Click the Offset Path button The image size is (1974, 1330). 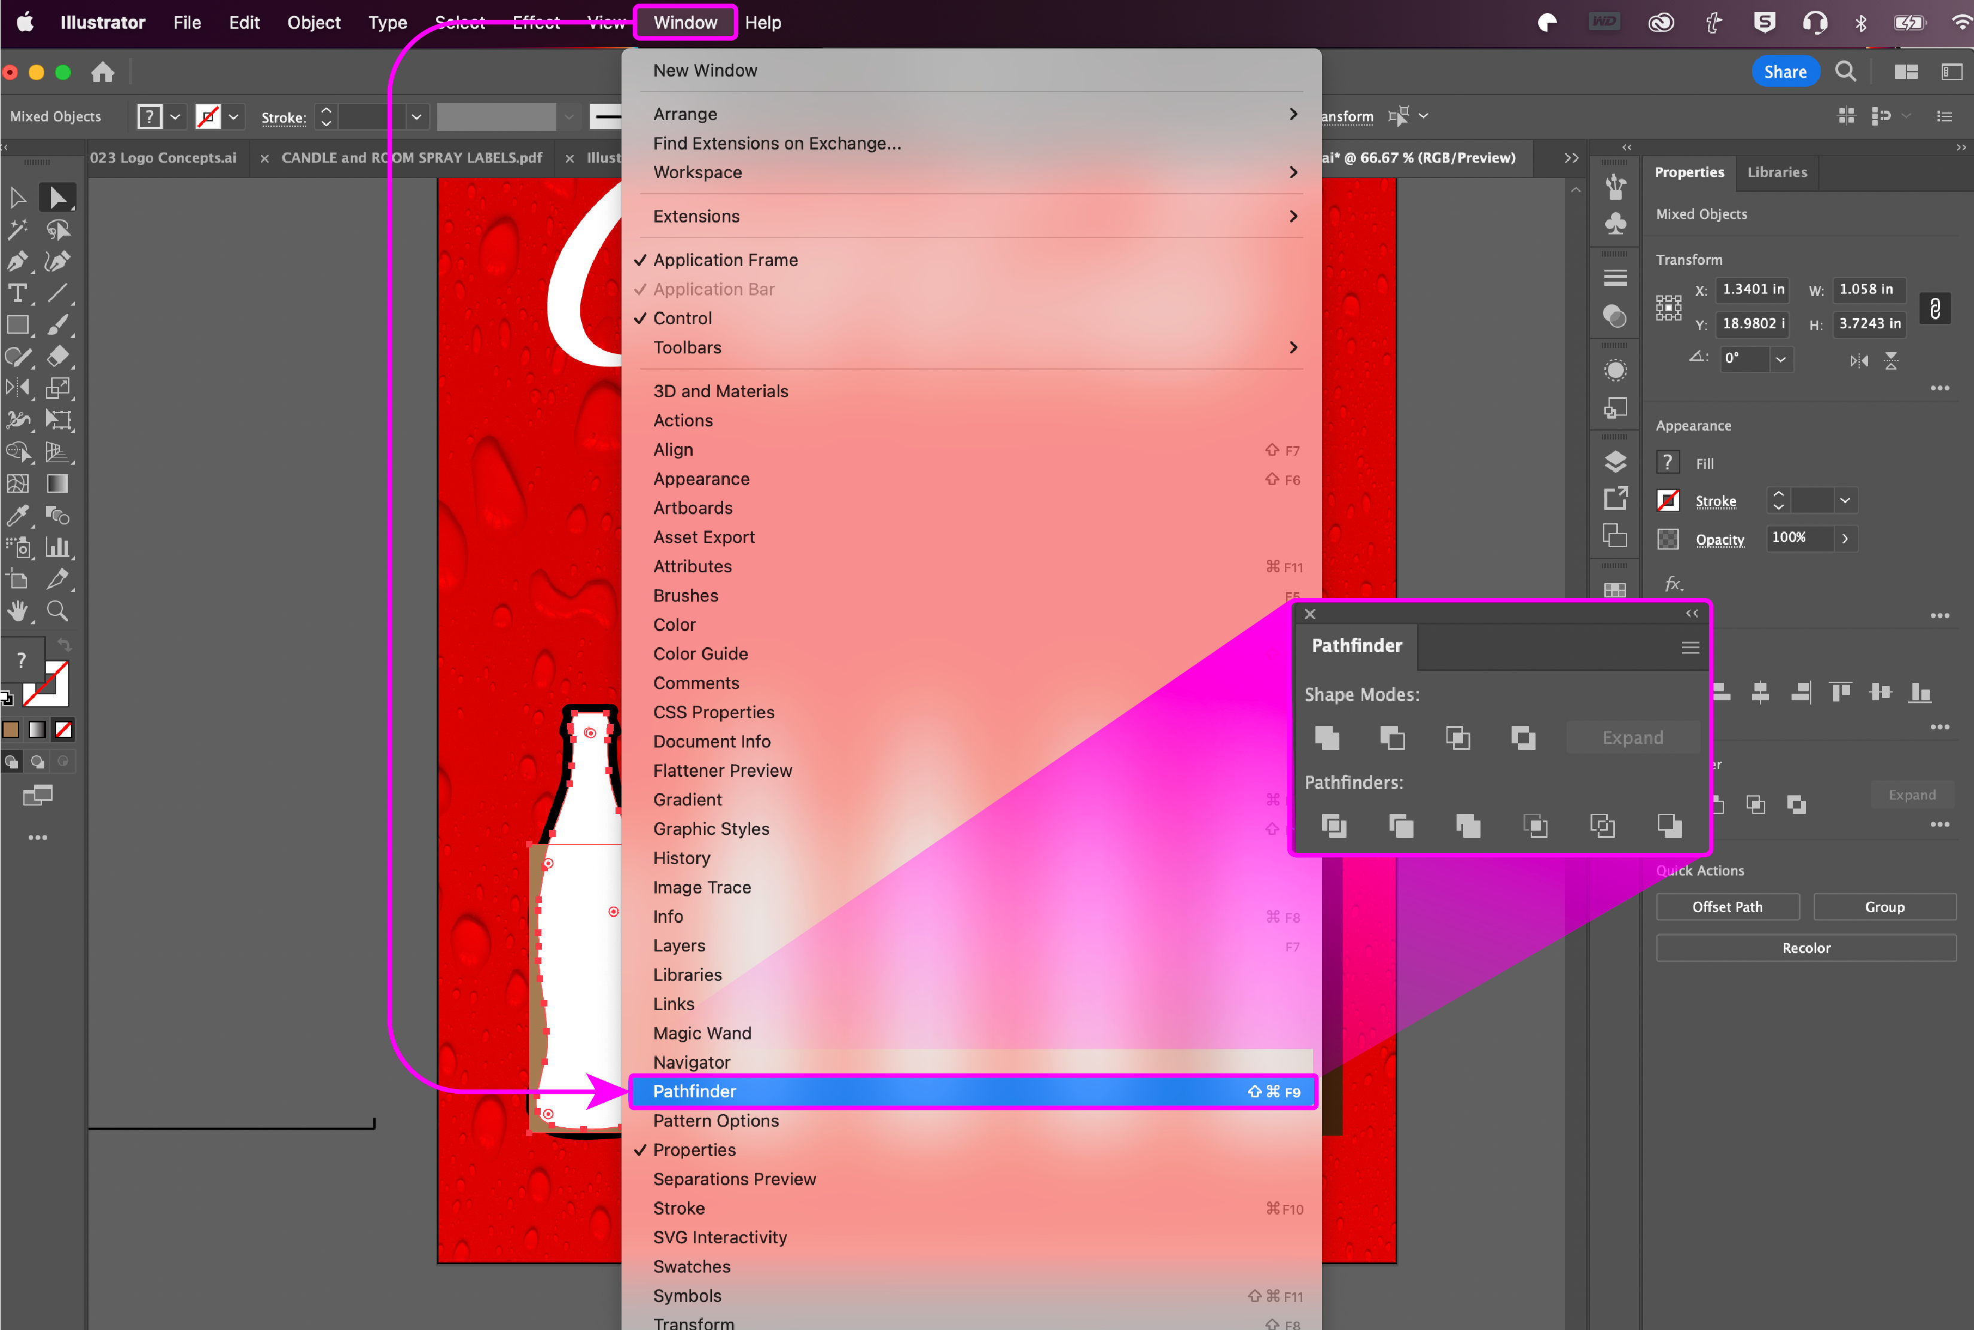(x=1727, y=907)
